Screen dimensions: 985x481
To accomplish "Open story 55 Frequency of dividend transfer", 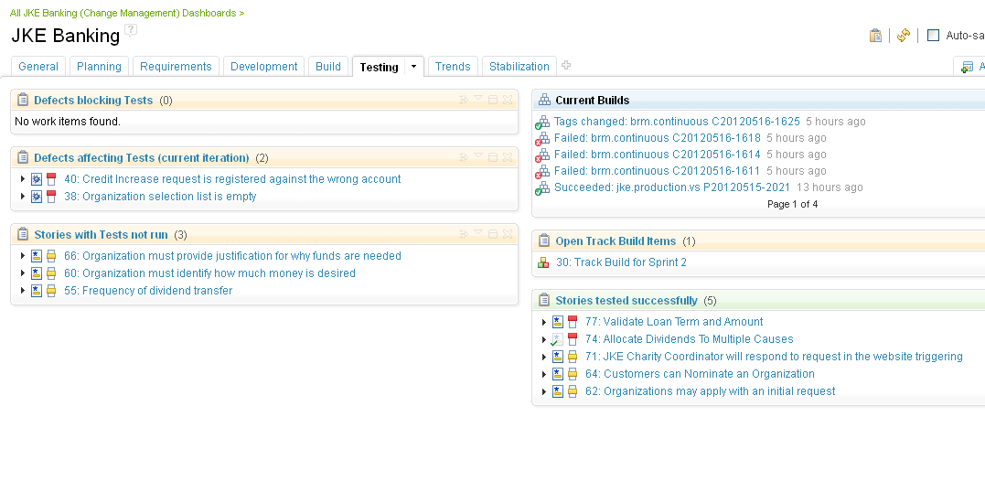I will [148, 290].
